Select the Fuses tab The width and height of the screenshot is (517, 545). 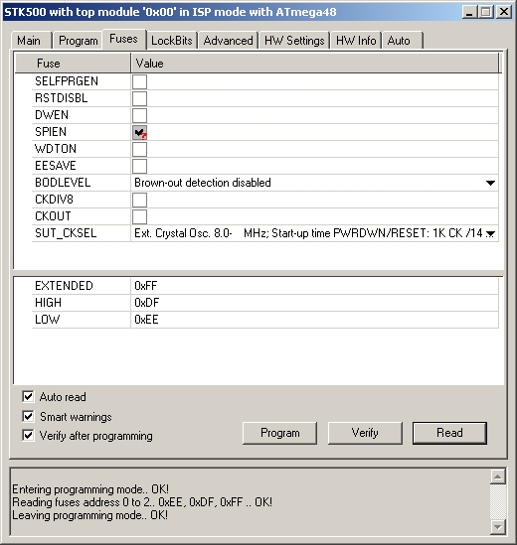click(123, 39)
